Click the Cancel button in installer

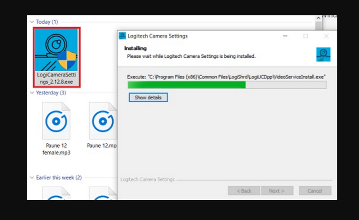[315, 191]
